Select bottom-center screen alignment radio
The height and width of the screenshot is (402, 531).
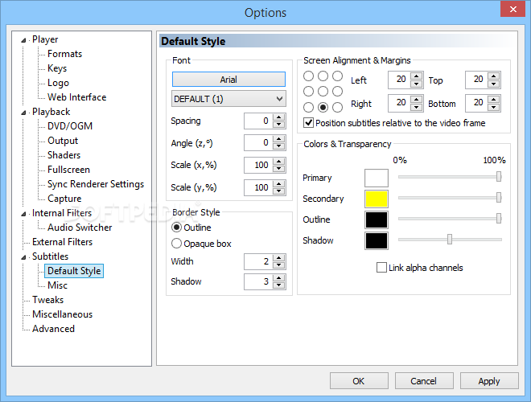[x=323, y=107]
